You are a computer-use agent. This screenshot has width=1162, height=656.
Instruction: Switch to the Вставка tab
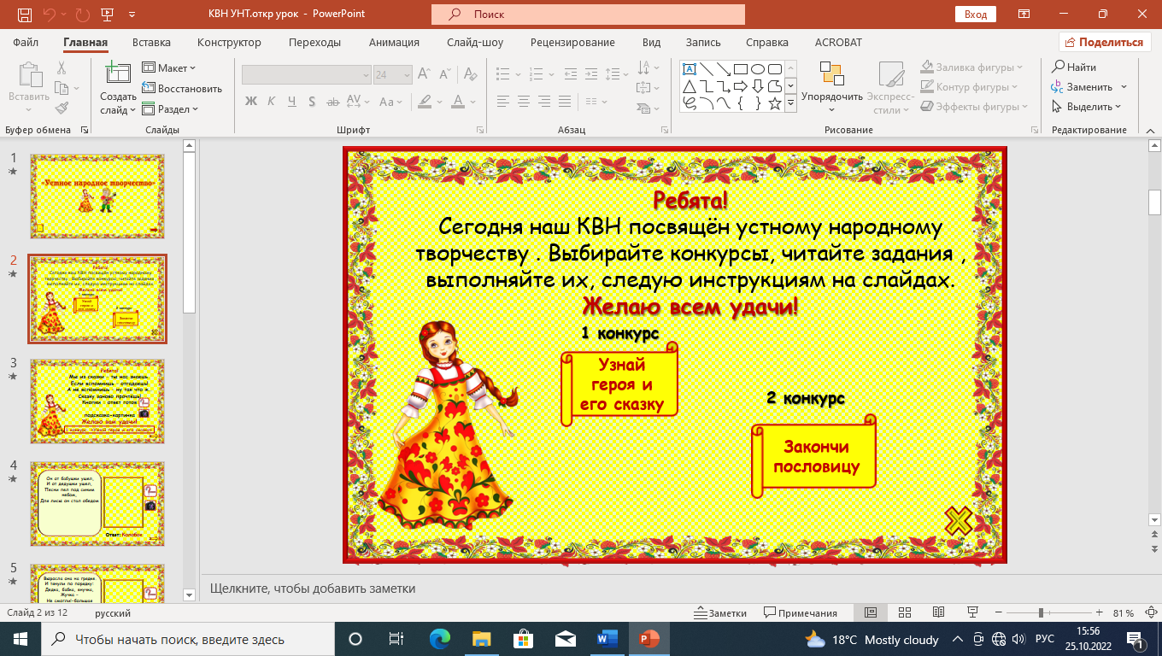151,42
